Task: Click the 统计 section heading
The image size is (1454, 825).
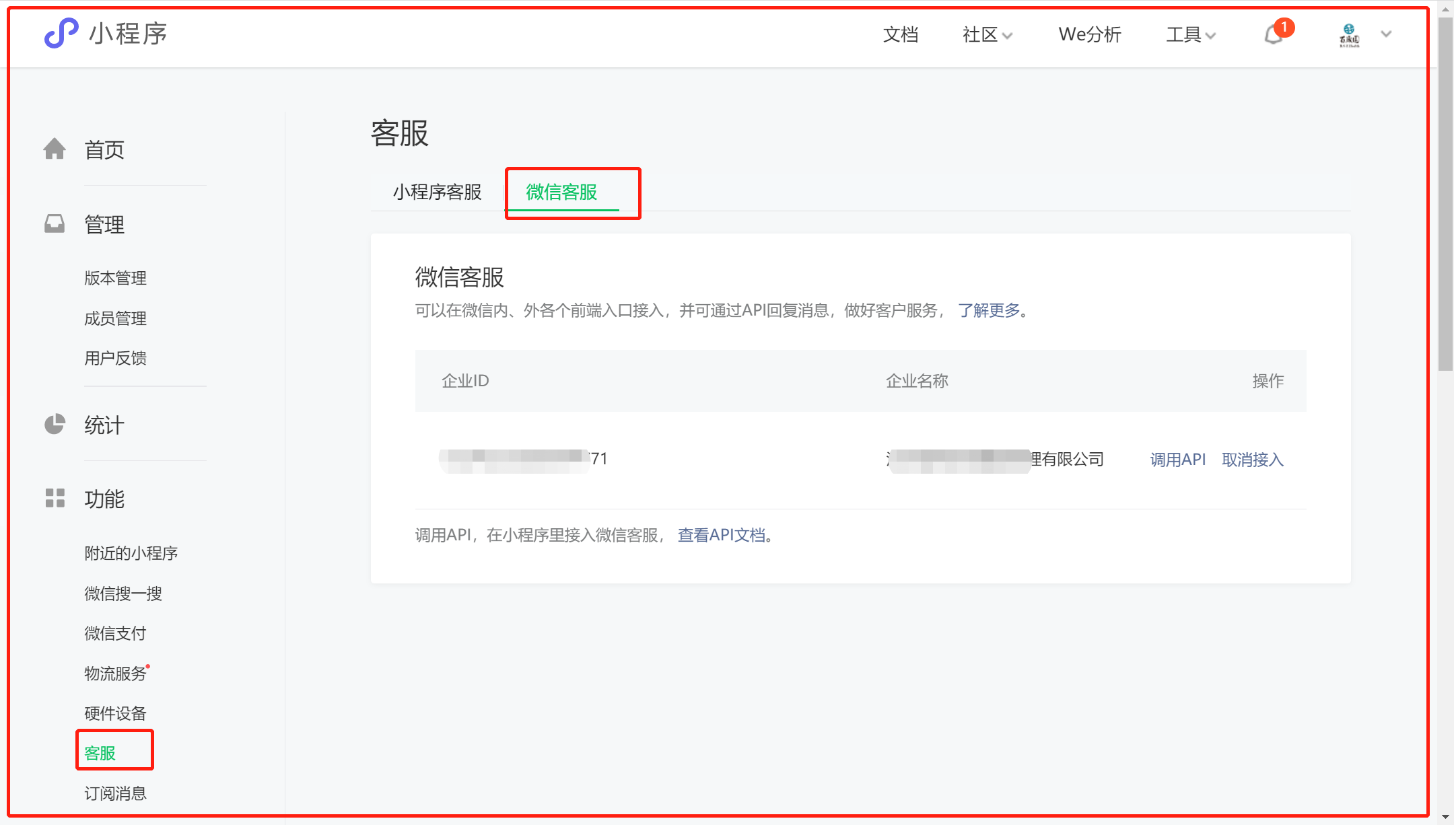Action: (104, 425)
